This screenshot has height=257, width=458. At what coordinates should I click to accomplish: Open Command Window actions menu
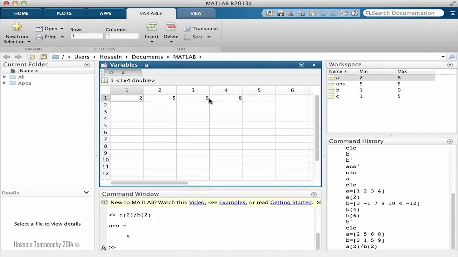pos(314,194)
